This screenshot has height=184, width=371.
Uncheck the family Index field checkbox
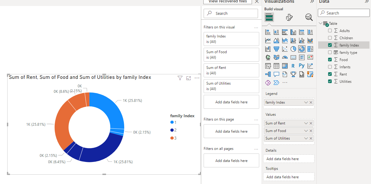point(330,45)
